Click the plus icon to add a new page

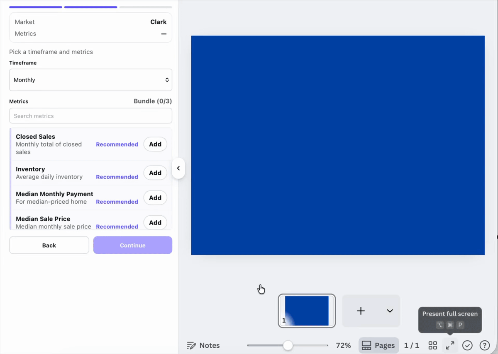click(360, 311)
